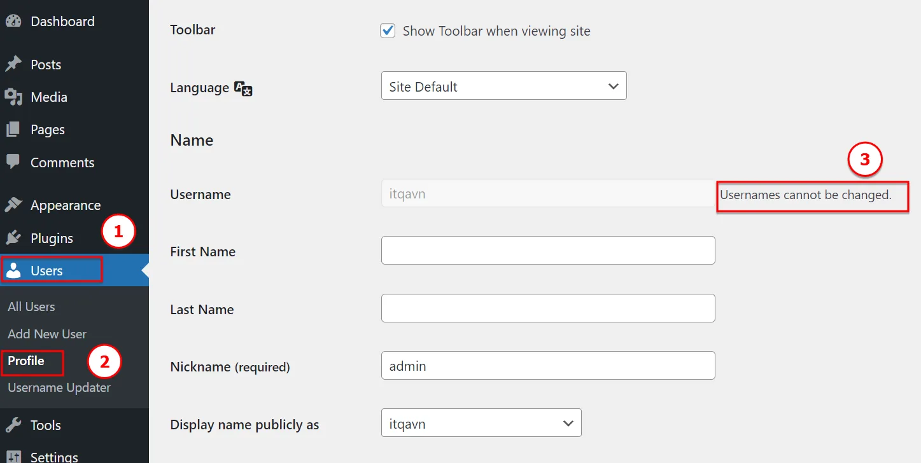Click the Plugins plug icon

[13, 238]
